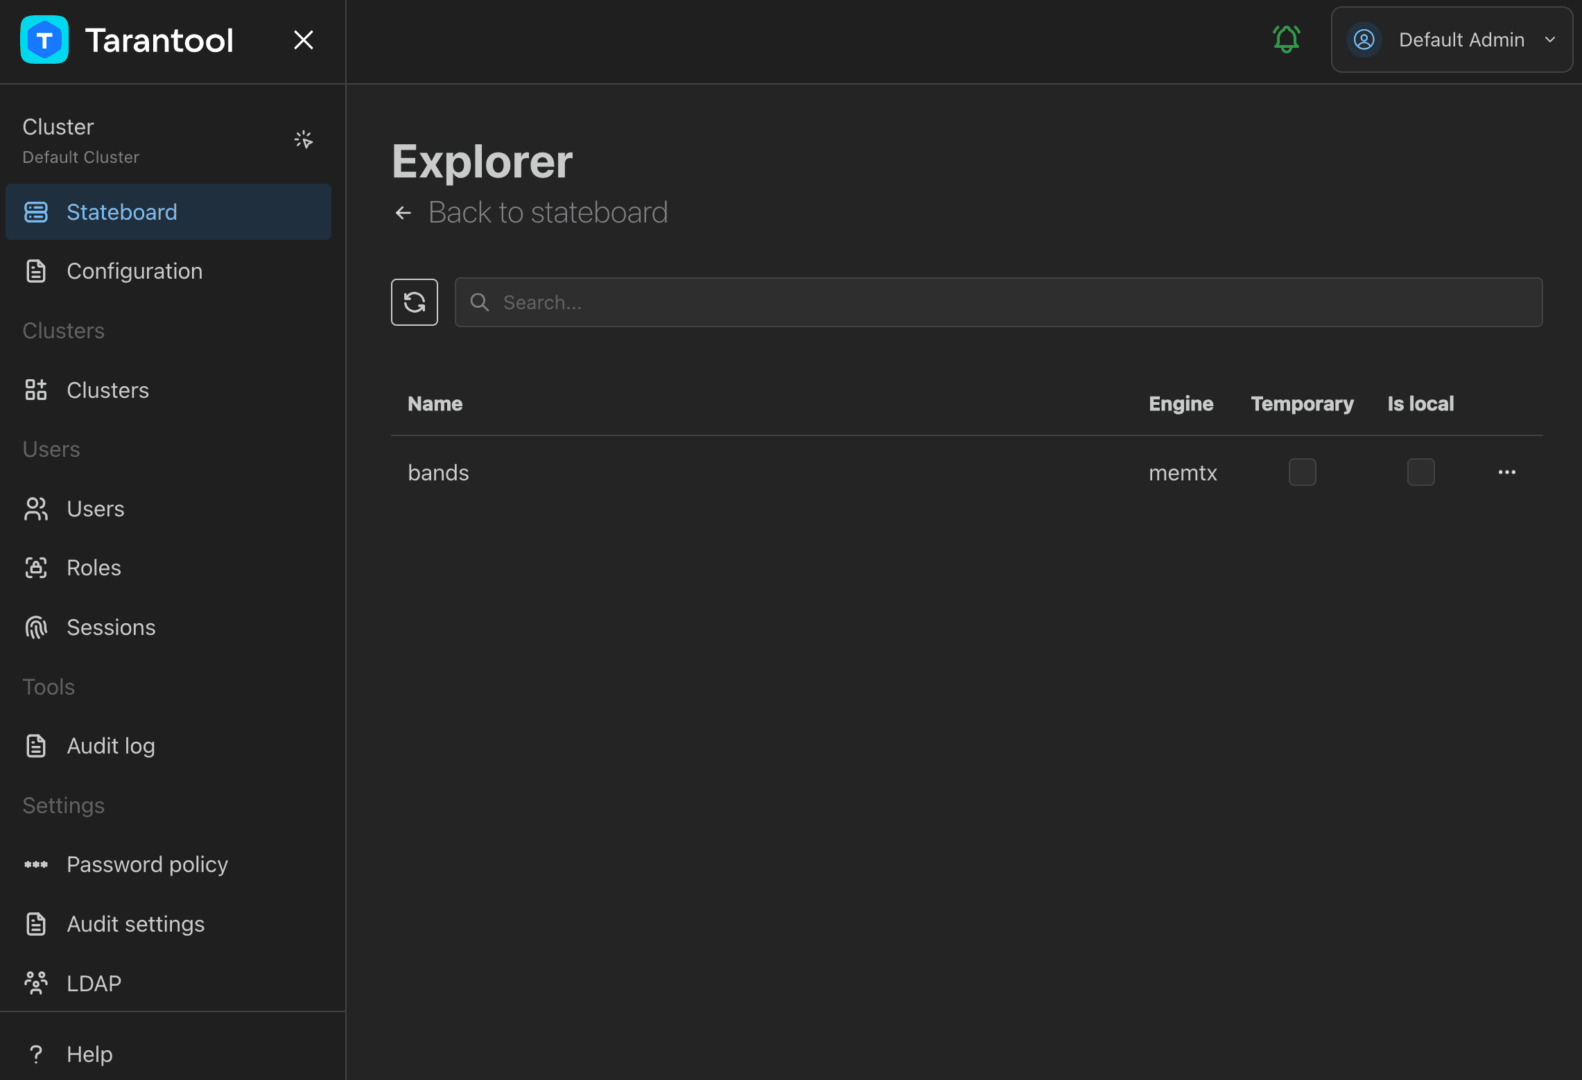Viewport: 1582px width, 1080px height.
Task: Click the Audit settings file icon
Action: [36, 924]
